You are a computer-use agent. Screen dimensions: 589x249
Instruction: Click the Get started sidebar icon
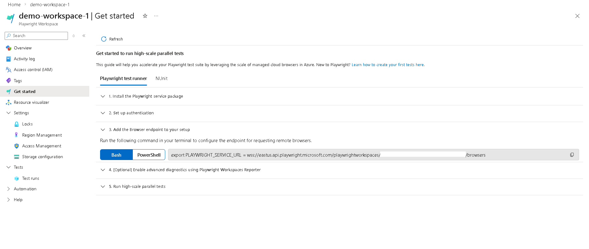(x=9, y=91)
